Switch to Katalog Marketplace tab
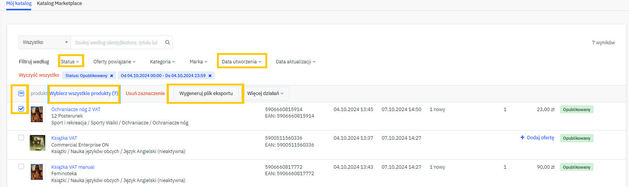629x187 pixels. click(x=59, y=3)
